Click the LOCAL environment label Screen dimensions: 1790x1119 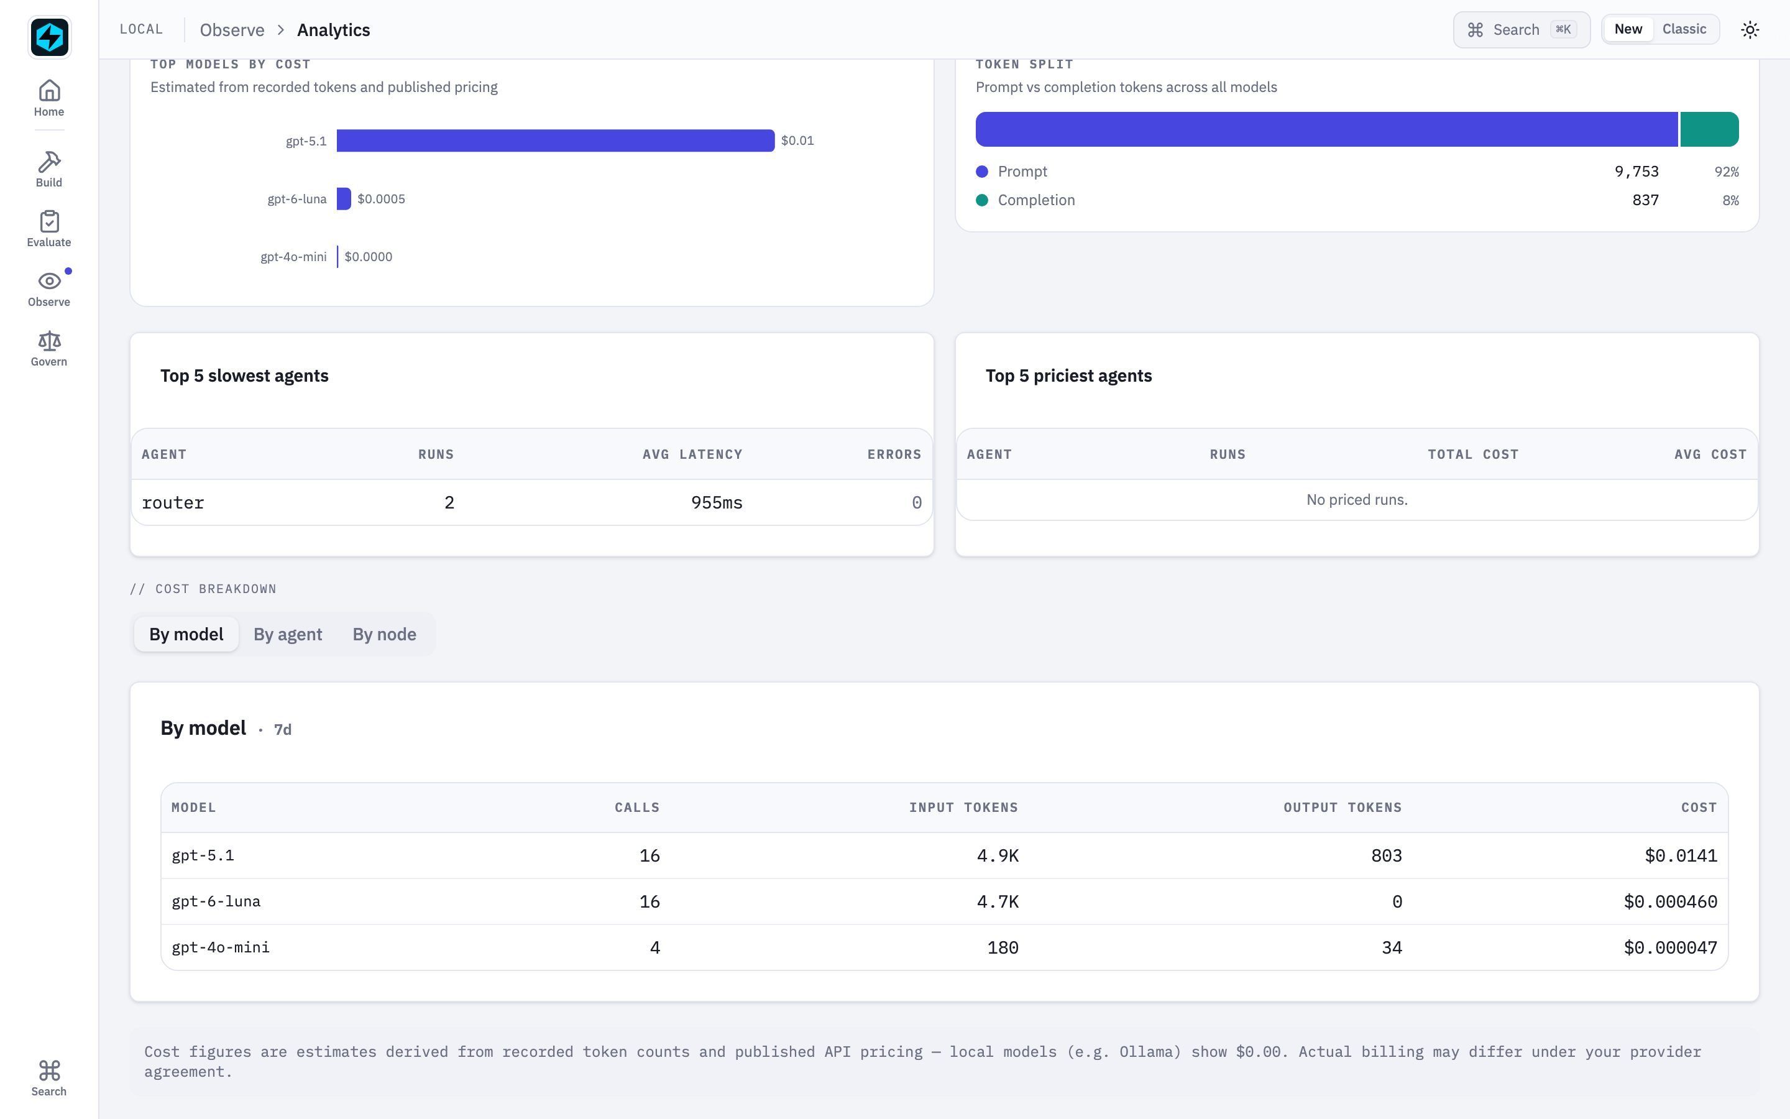tap(141, 29)
